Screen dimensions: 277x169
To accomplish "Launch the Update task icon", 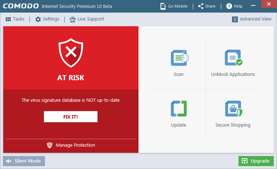I will pyautogui.click(x=179, y=109).
